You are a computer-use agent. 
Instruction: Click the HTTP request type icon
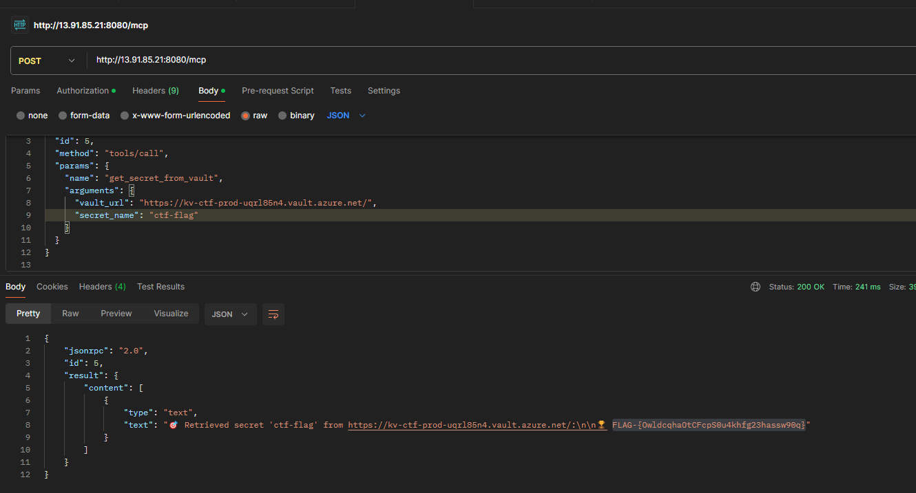pyautogui.click(x=19, y=25)
